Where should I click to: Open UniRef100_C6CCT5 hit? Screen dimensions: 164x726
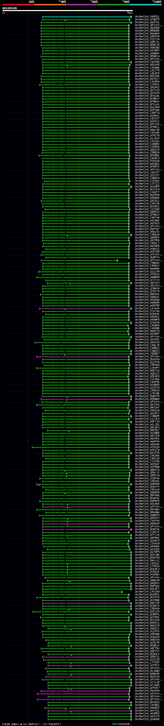tap(147, 71)
